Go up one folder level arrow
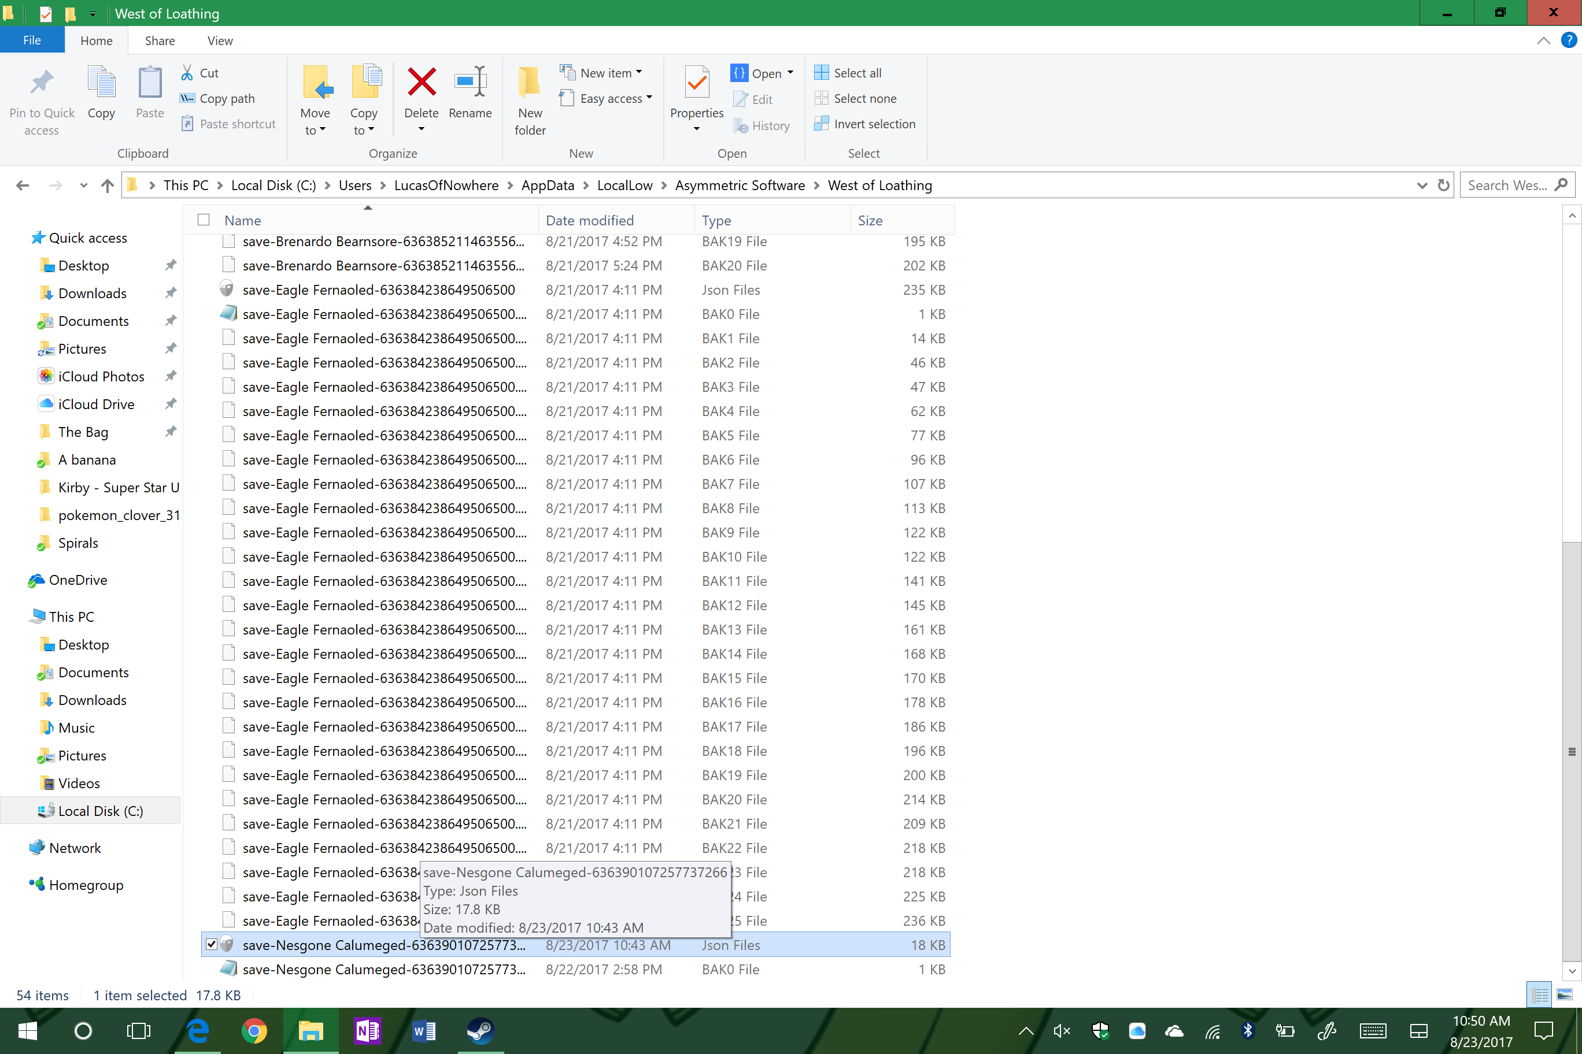This screenshot has width=1582, height=1054. point(107,185)
